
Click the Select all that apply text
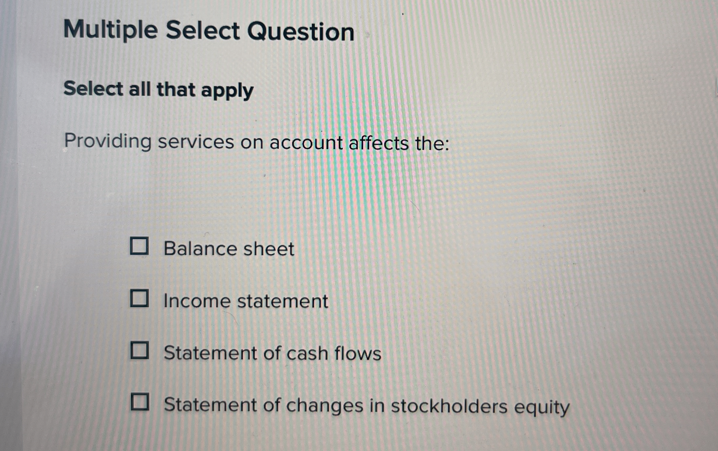(158, 90)
